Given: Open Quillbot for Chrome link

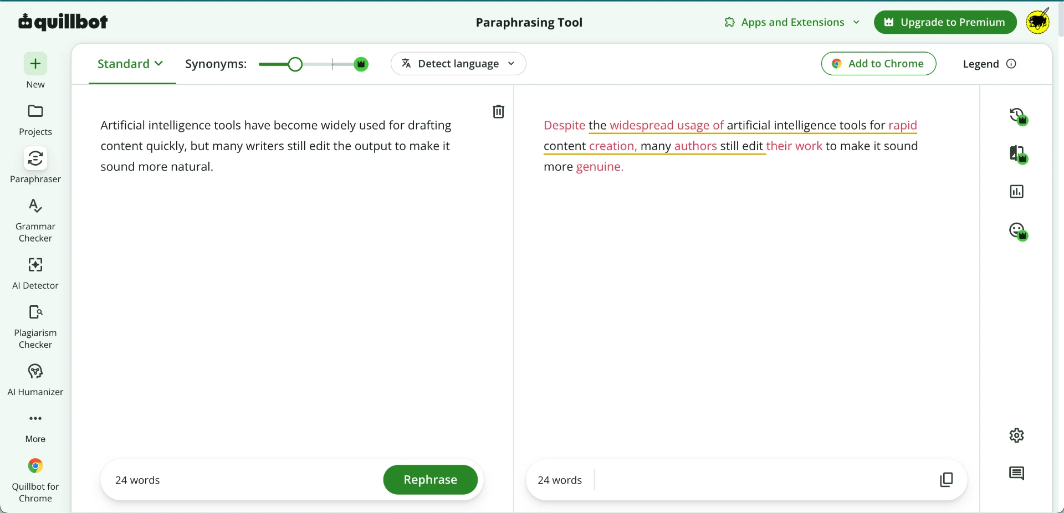Looking at the screenshot, I should pos(35,480).
